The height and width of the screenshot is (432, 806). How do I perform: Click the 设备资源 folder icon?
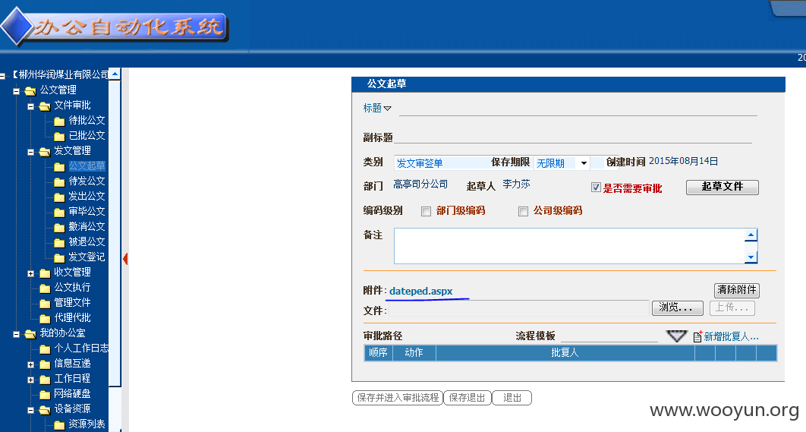pyautogui.click(x=45, y=410)
